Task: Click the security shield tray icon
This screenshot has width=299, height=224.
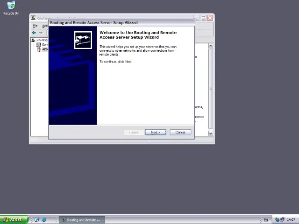Action: pos(277,220)
